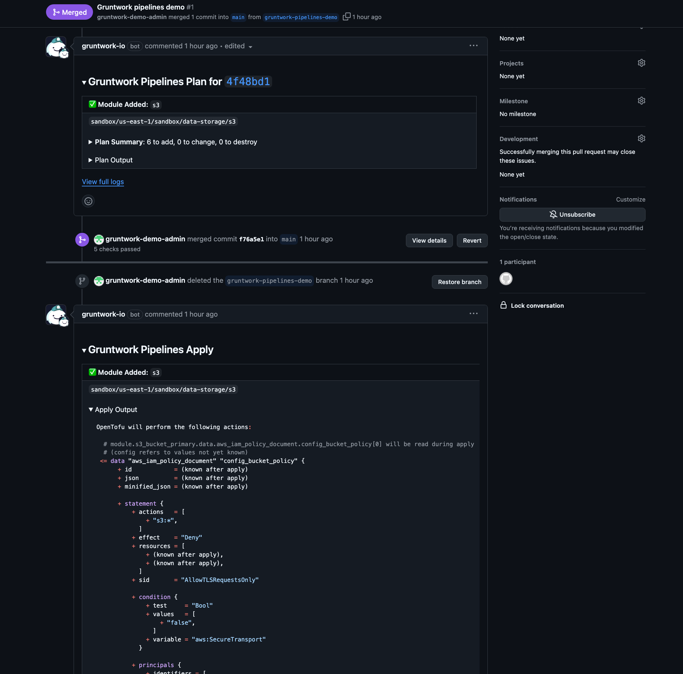Click the three-dot menu on second bot comment
This screenshot has width=683, height=674.
pos(474,314)
